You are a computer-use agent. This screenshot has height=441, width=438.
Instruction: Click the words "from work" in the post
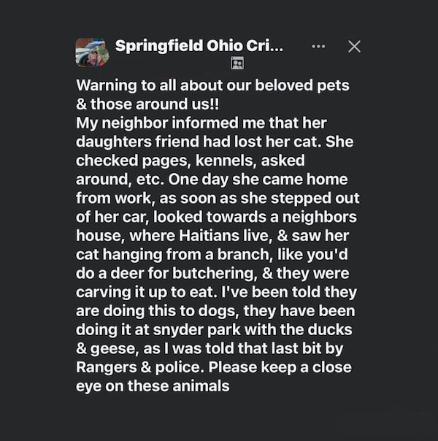click(108, 198)
